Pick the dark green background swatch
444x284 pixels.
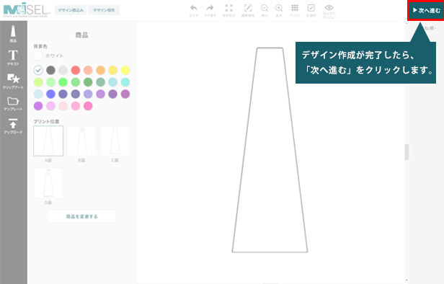coord(88,82)
